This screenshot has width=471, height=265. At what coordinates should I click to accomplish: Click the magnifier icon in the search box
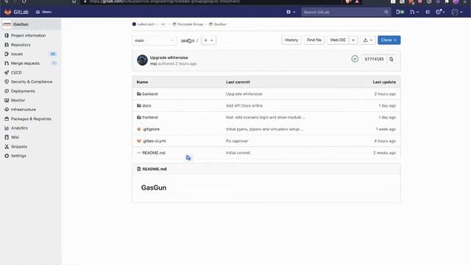[x=386, y=12]
